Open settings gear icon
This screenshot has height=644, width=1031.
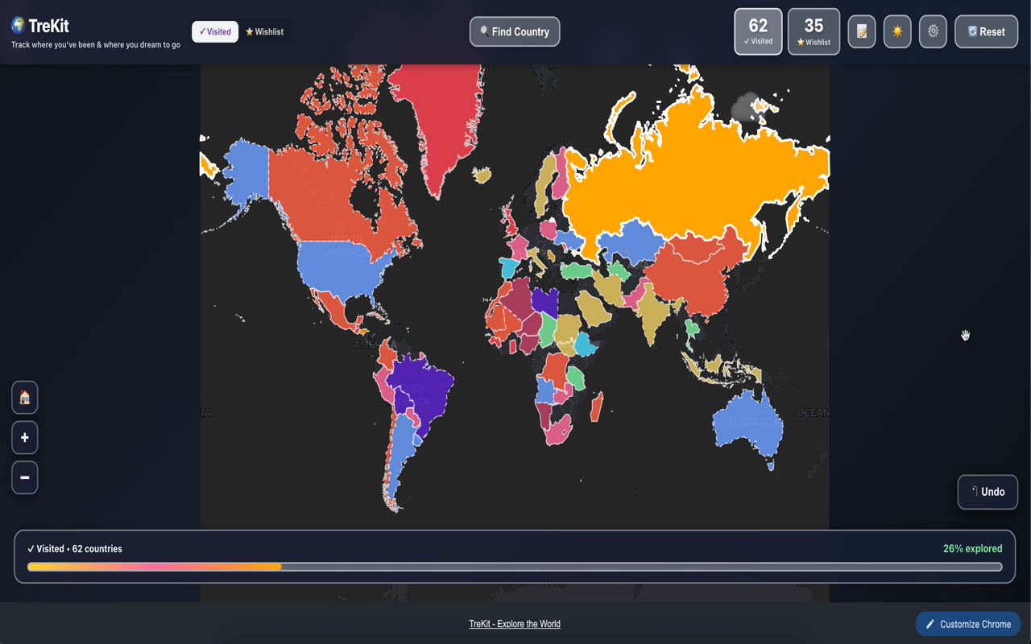(933, 32)
